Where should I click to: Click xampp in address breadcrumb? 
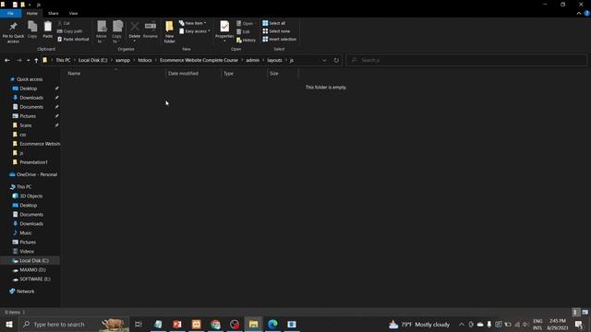[x=123, y=60]
